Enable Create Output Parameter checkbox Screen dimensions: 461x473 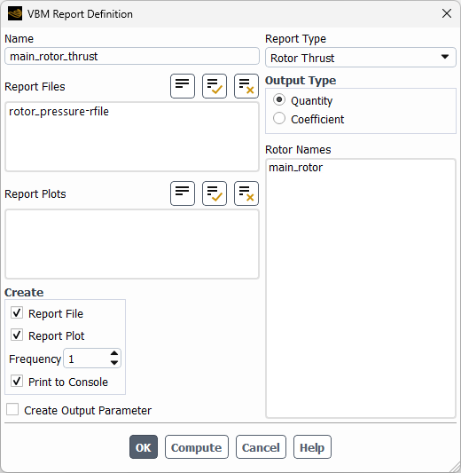click(12, 410)
